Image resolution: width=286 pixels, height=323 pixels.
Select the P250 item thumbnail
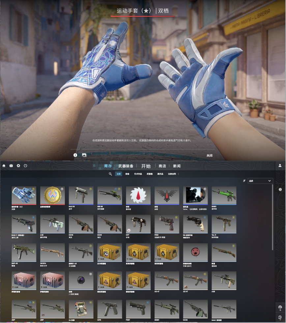[x=167, y=224]
